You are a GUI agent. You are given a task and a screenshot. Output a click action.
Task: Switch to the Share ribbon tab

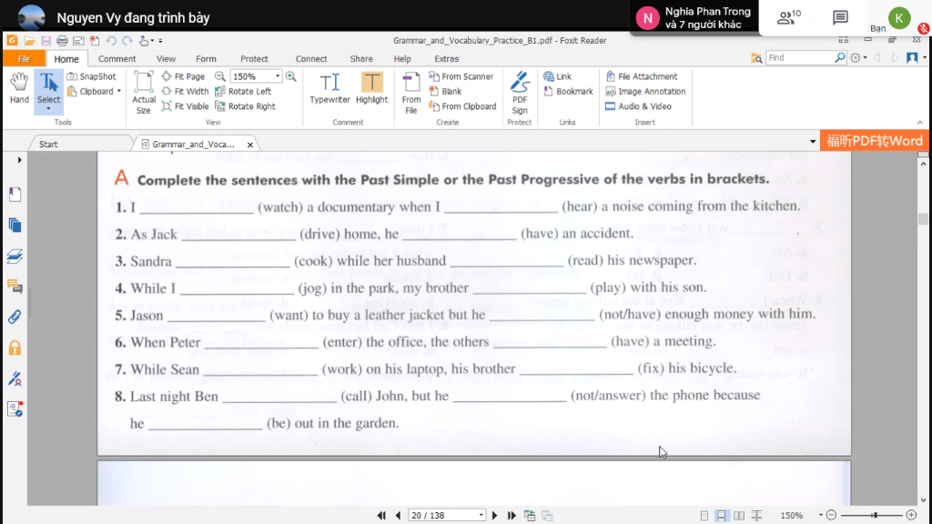pos(360,59)
